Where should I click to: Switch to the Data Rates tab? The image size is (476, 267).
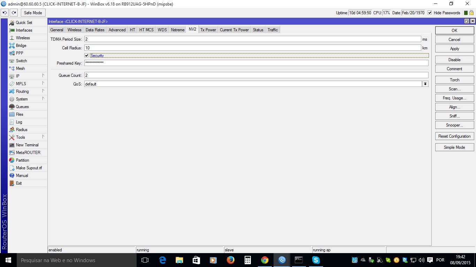point(95,30)
